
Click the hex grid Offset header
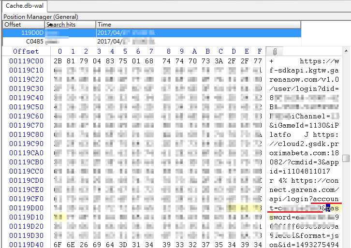click(26, 51)
